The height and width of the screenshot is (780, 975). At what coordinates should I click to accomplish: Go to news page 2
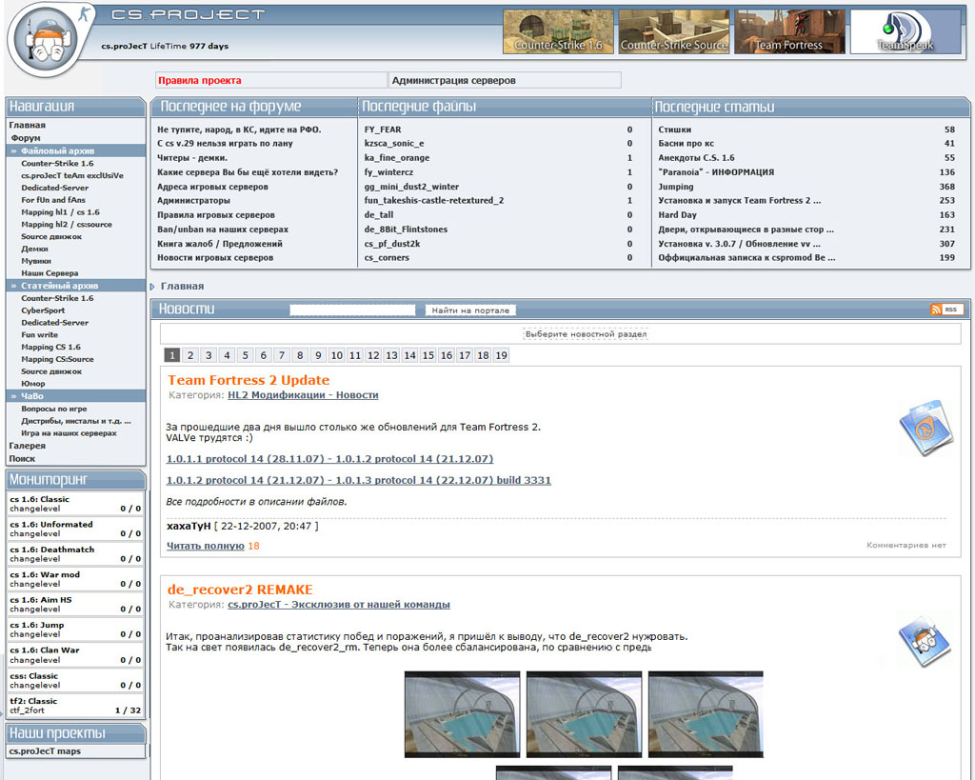point(190,355)
